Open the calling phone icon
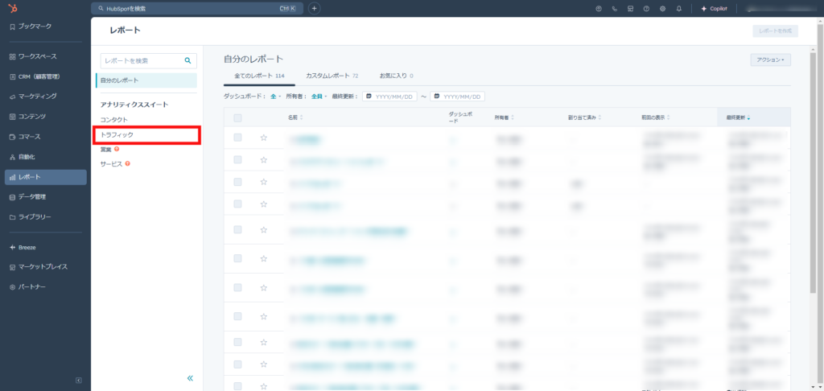This screenshot has height=391, width=824. (614, 8)
